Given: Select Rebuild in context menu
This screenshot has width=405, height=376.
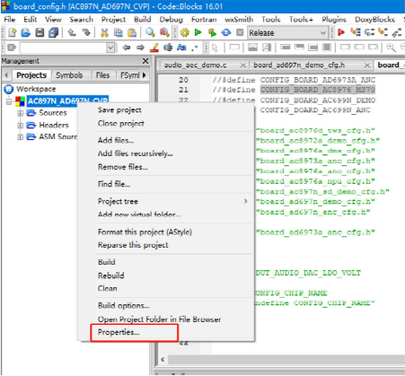Looking at the screenshot, I should pyautogui.click(x=111, y=275).
